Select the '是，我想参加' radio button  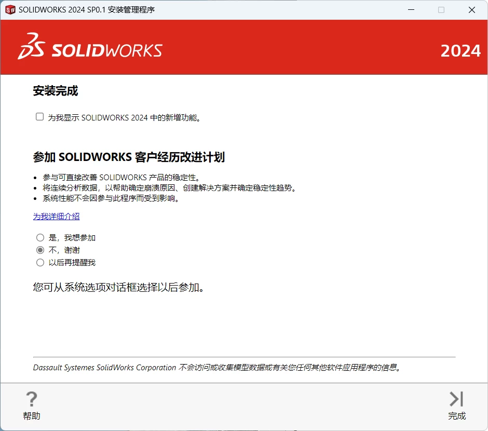tap(40, 238)
